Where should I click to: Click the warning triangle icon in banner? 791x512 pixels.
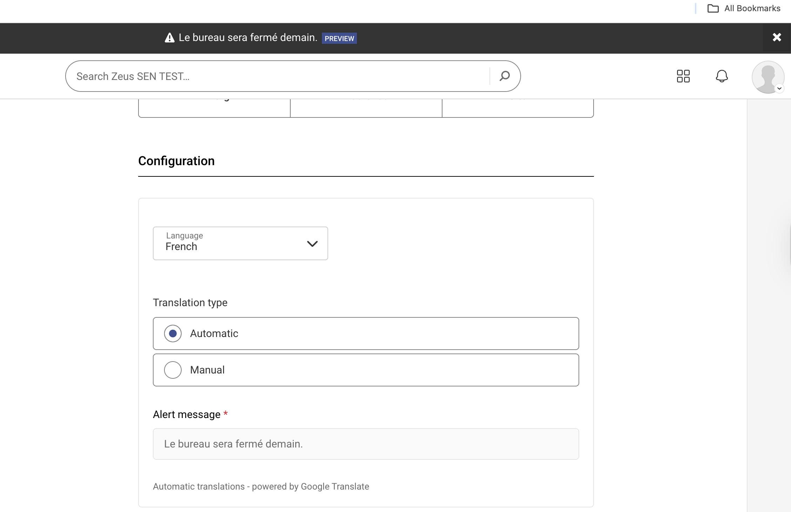(170, 38)
